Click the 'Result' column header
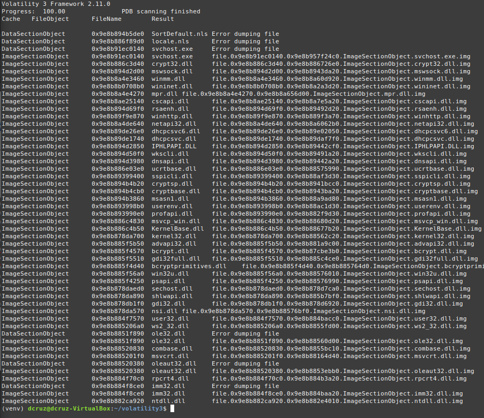 point(162,19)
